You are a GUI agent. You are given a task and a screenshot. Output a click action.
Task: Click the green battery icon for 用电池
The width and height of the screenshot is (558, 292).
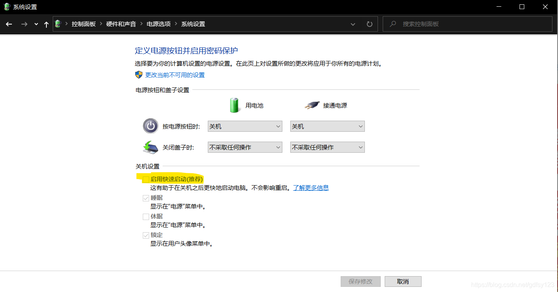click(x=235, y=105)
